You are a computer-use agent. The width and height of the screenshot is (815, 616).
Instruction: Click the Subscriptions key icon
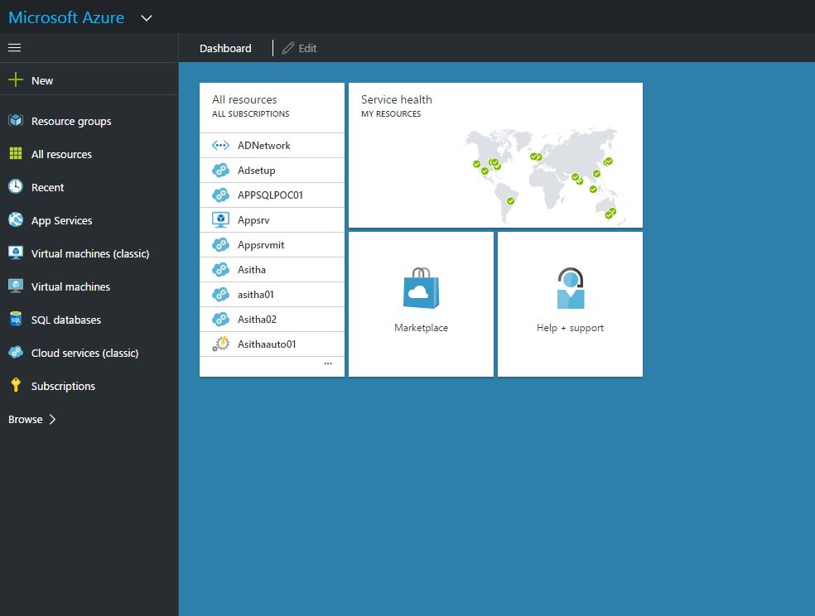pyautogui.click(x=16, y=385)
